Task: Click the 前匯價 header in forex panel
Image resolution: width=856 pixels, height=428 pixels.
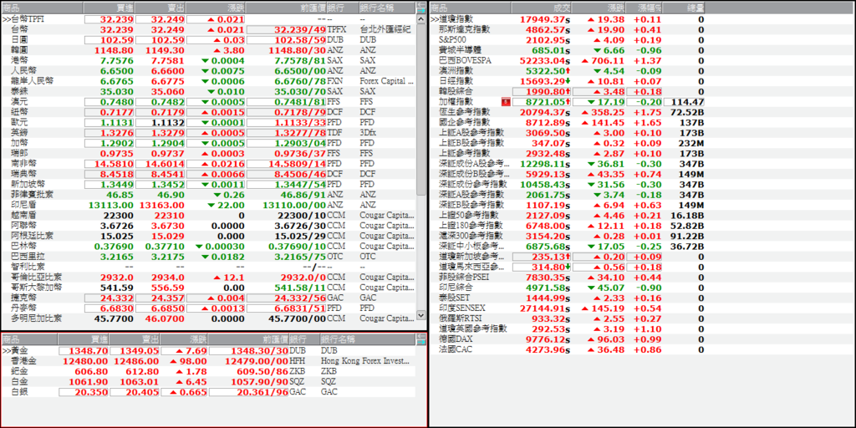Action: click(287, 8)
